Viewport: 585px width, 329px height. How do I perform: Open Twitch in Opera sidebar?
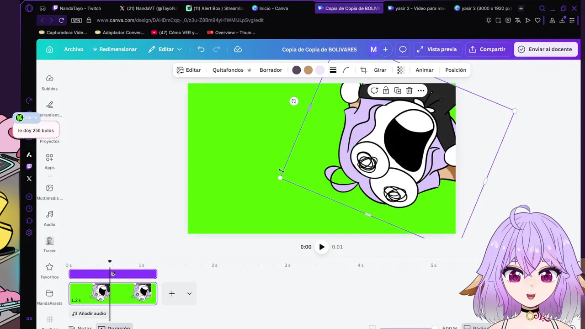[x=29, y=167]
